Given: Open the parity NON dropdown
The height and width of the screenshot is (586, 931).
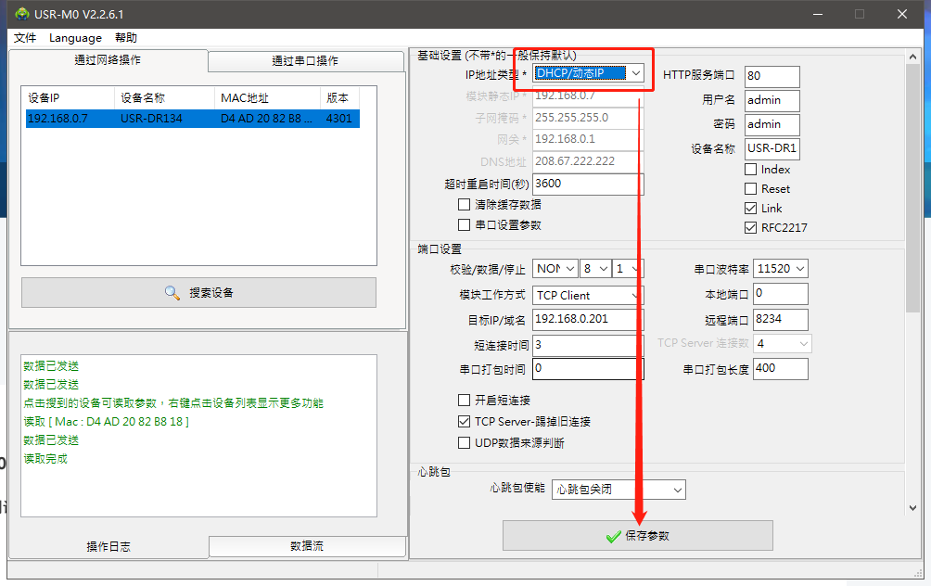Looking at the screenshot, I should click(x=555, y=269).
